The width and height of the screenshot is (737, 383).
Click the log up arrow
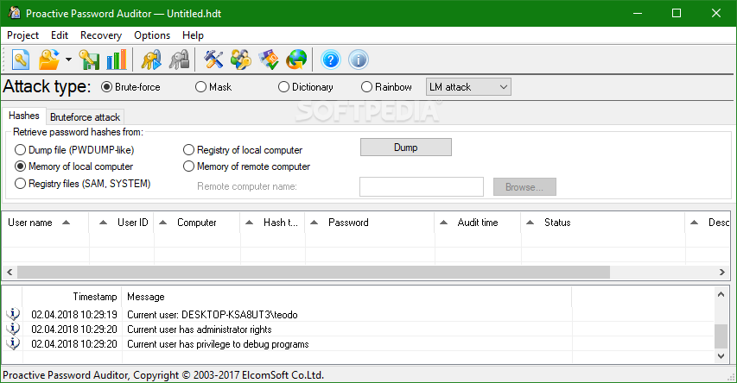[x=721, y=294]
